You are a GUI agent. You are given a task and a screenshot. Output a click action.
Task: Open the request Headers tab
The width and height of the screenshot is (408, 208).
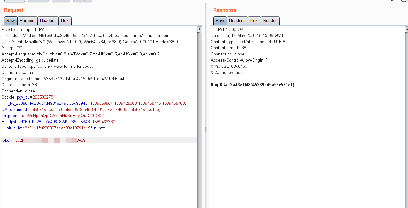coord(47,20)
